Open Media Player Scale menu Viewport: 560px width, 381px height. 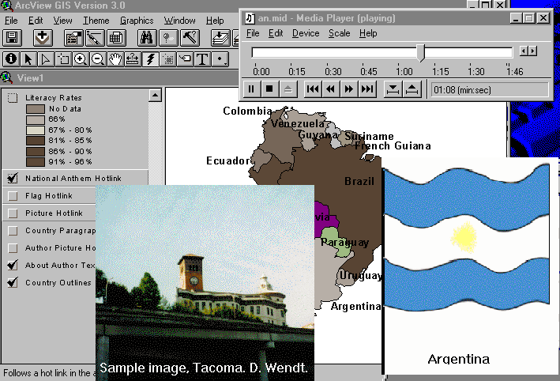[x=340, y=33]
